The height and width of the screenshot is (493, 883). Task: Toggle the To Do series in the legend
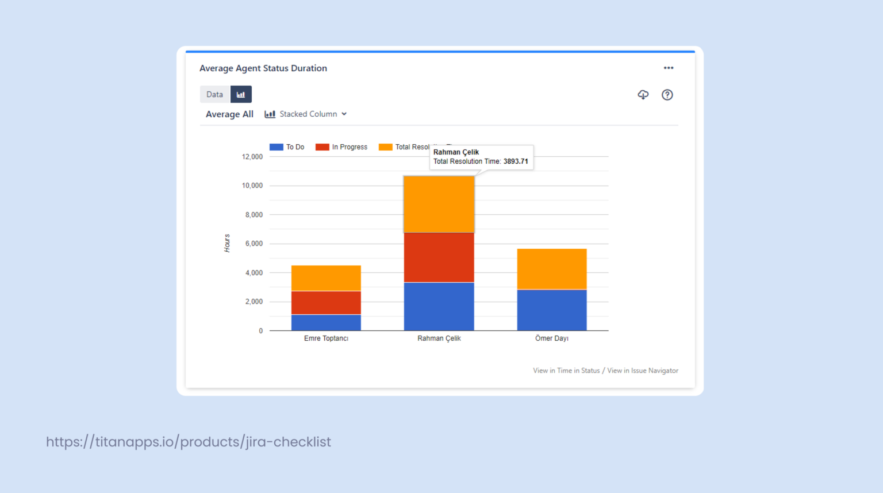(x=287, y=147)
